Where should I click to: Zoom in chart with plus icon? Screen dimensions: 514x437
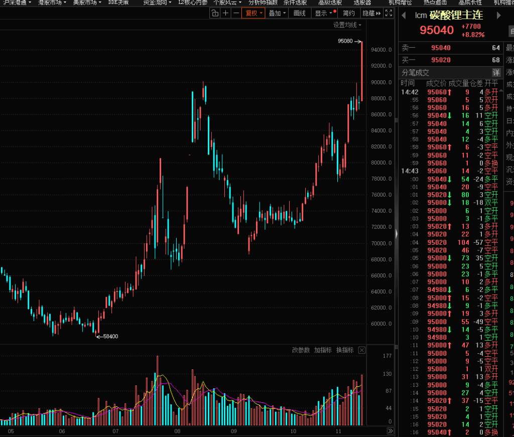click(226, 14)
